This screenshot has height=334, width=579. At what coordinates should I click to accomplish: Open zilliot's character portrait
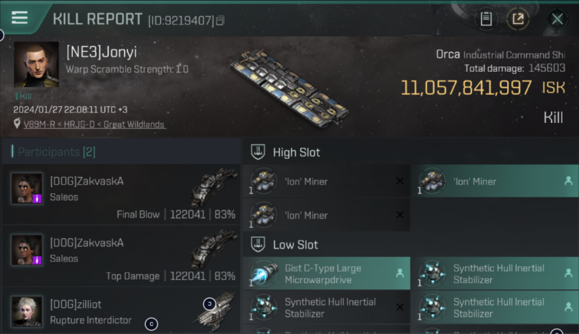(27, 311)
